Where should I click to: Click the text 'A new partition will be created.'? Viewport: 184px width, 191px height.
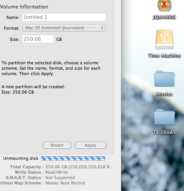33,87
